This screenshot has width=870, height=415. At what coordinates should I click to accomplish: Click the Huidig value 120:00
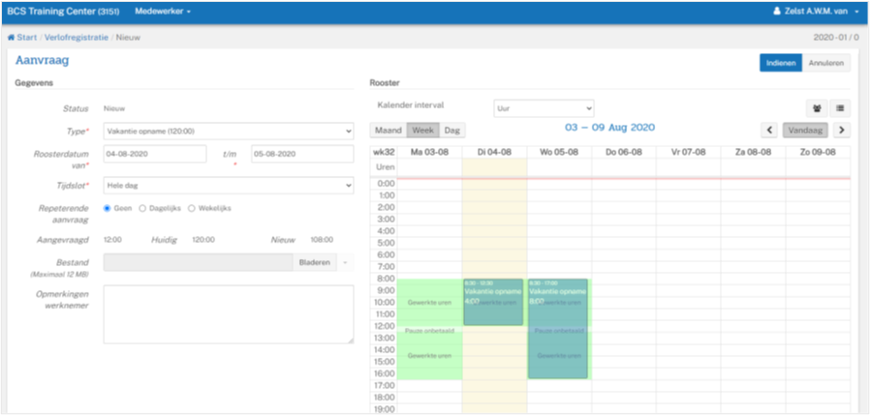[203, 240]
